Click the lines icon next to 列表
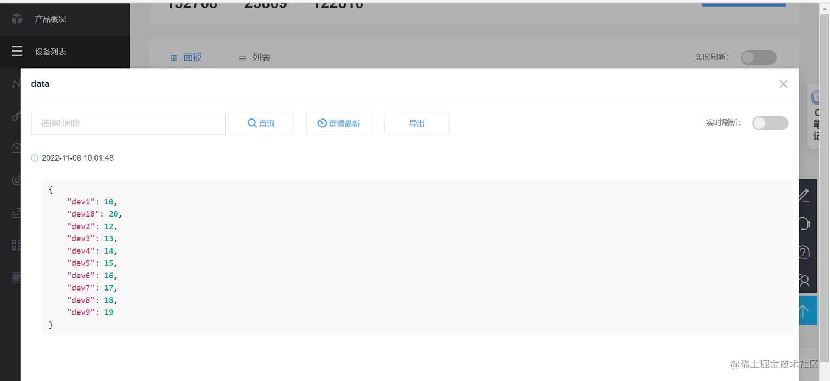The height and width of the screenshot is (381, 830). click(242, 58)
